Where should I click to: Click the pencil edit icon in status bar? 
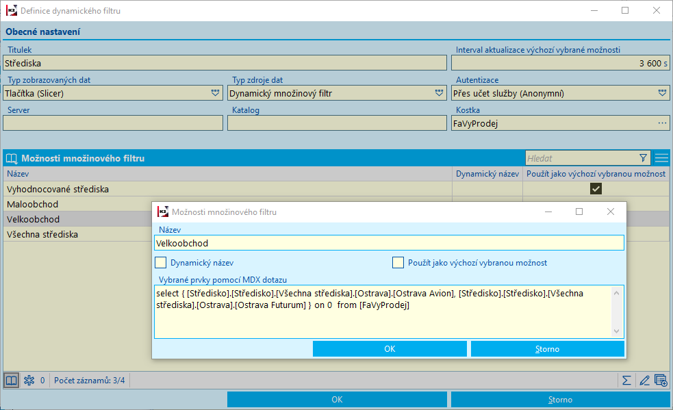pyautogui.click(x=644, y=381)
